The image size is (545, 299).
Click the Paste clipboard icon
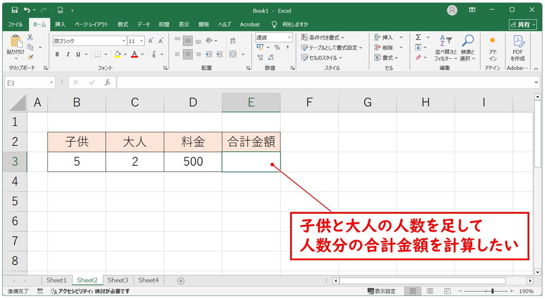click(16, 42)
